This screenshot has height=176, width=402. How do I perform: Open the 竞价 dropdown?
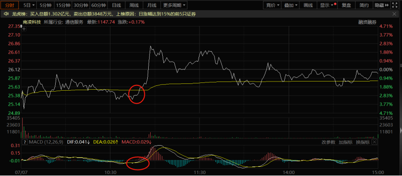(x=272, y=5)
